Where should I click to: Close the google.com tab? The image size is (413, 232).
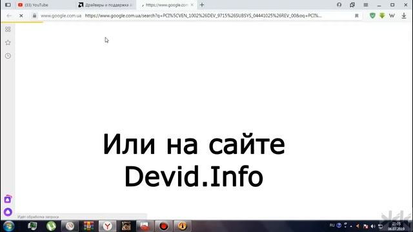192,5
